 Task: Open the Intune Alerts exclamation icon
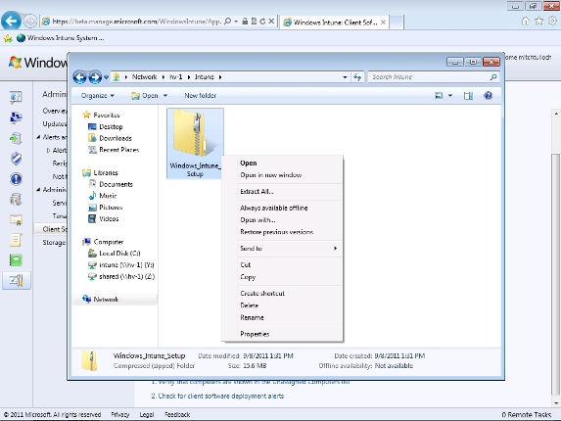(16, 179)
